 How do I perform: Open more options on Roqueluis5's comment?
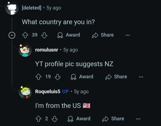coord(138,119)
